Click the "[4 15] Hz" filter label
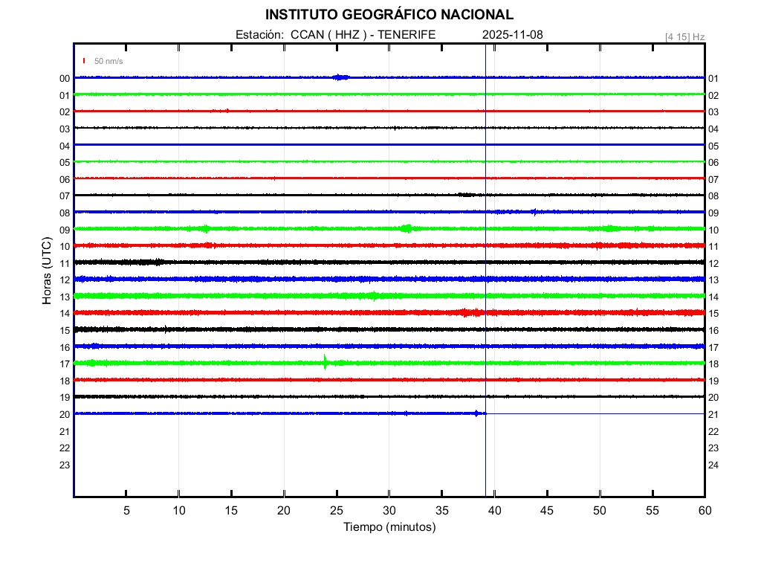The height and width of the screenshot is (571, 761). tap(685, 36)
